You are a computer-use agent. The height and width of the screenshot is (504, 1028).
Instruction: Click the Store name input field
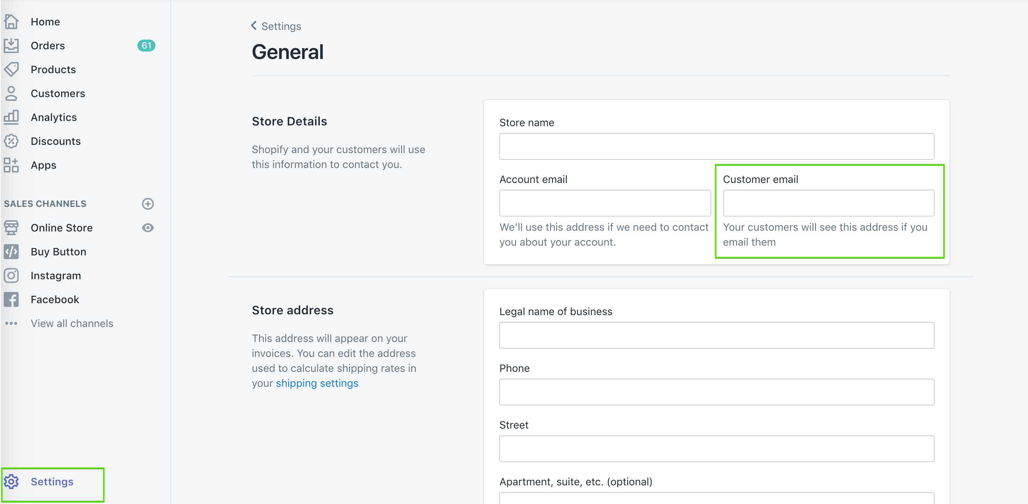(716, 146)
